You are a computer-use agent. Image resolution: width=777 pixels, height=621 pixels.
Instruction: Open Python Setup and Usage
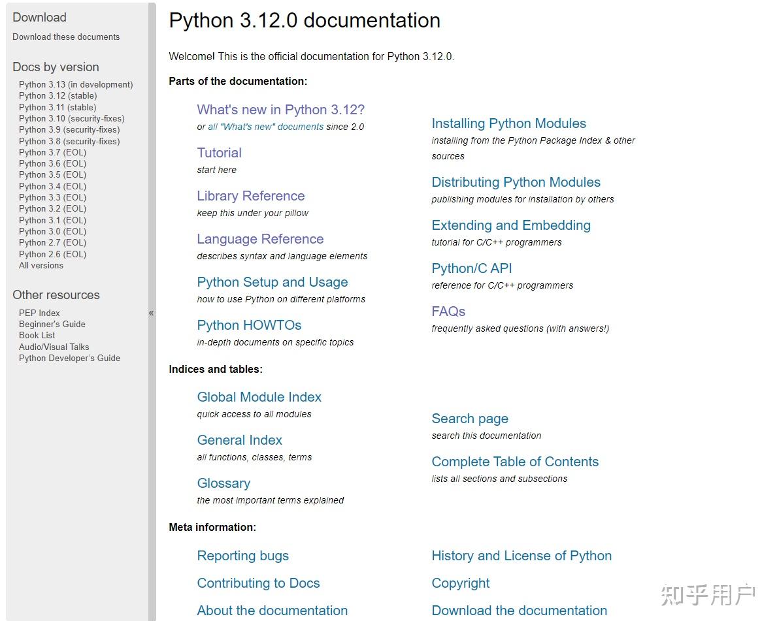272,281
